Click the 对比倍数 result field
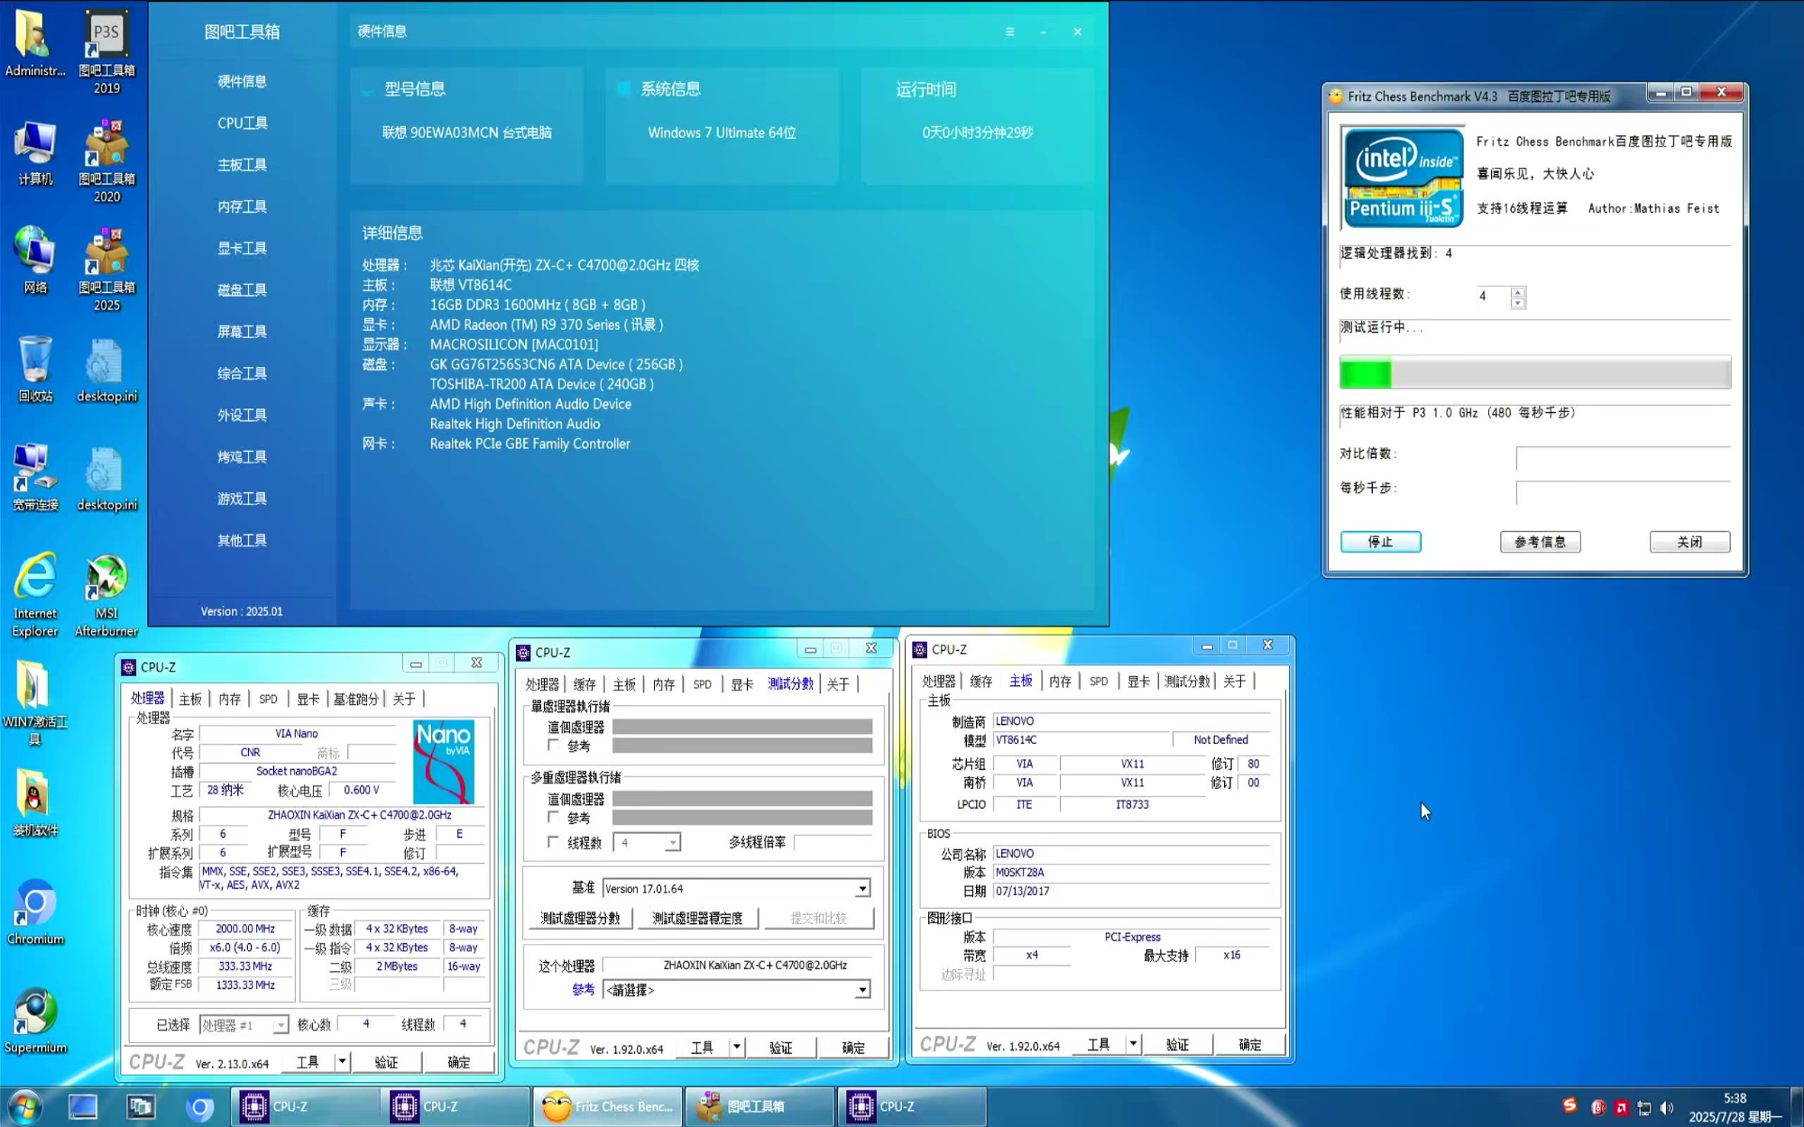The width and height of the screenshot is (1804, 1127). pos(1623,458)
